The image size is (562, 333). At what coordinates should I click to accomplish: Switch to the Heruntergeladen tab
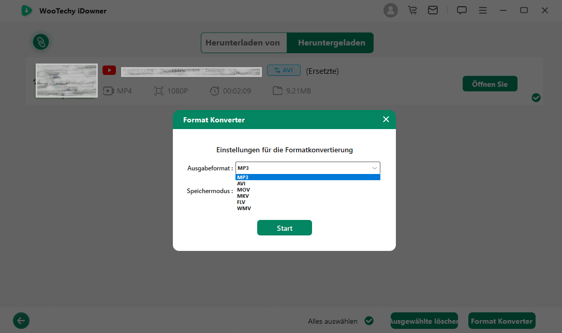click(x=331, y=43)
